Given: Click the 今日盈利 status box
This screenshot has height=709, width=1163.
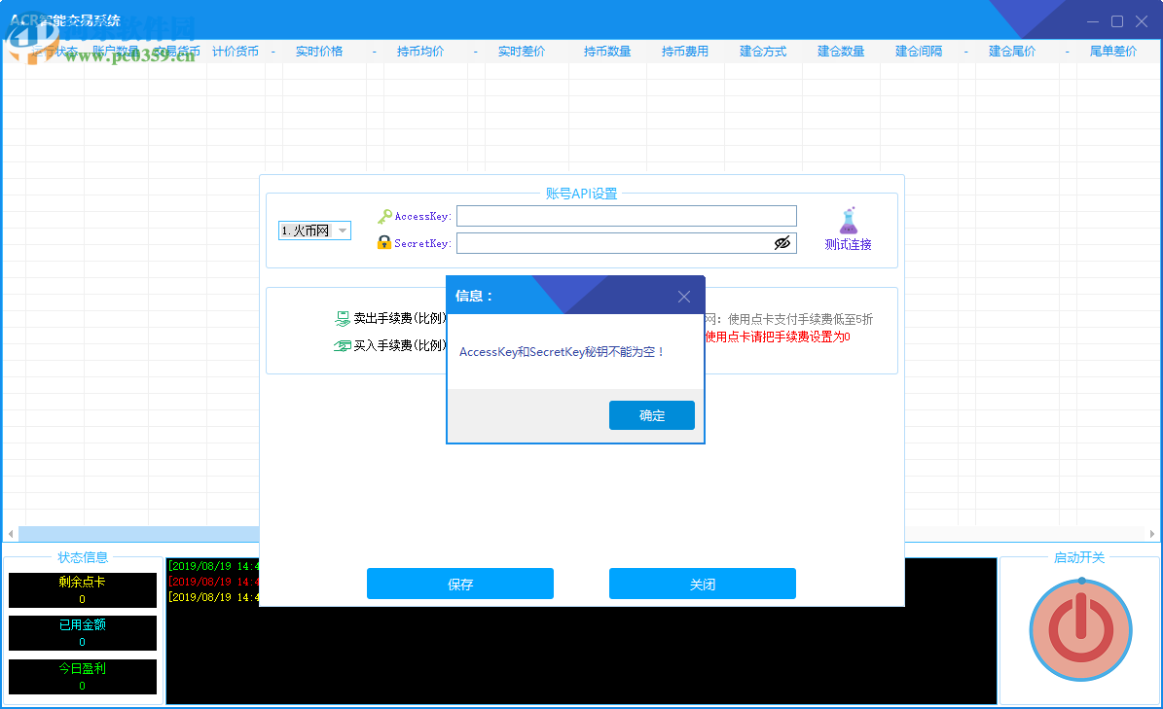Looking at the screenshot, I should 82,677.
